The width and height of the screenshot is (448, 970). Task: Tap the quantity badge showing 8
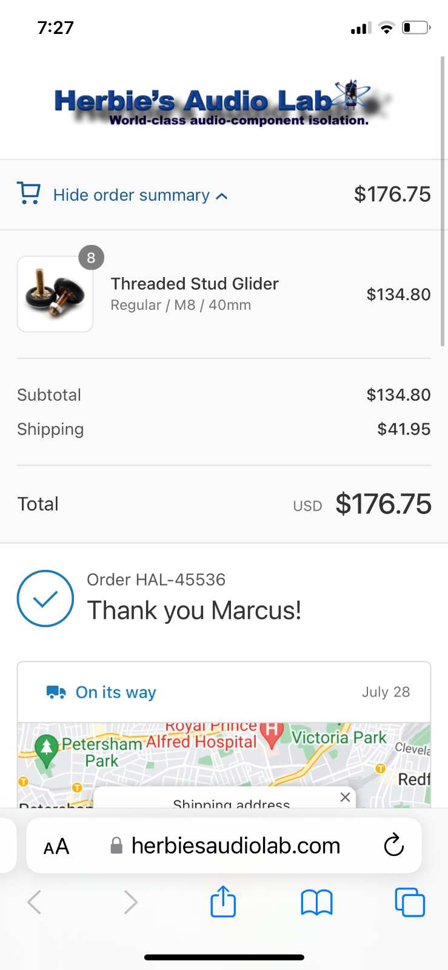(91, 258)
